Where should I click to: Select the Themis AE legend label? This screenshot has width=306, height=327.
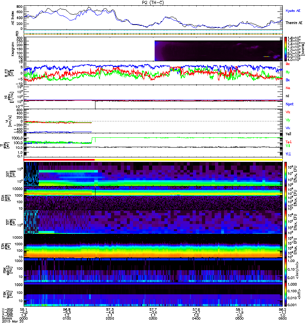[x=294, y=23]
